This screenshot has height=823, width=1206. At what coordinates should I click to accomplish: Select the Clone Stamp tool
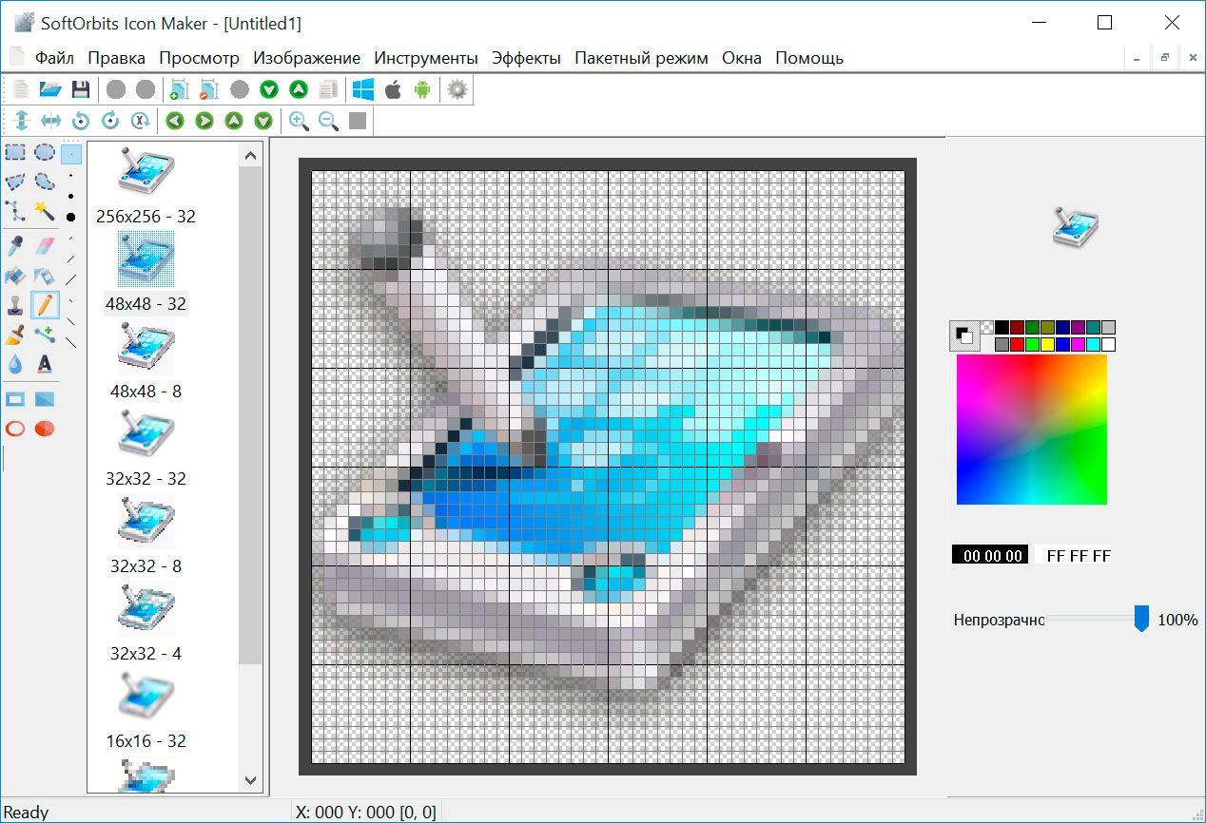tap(15, 305)
